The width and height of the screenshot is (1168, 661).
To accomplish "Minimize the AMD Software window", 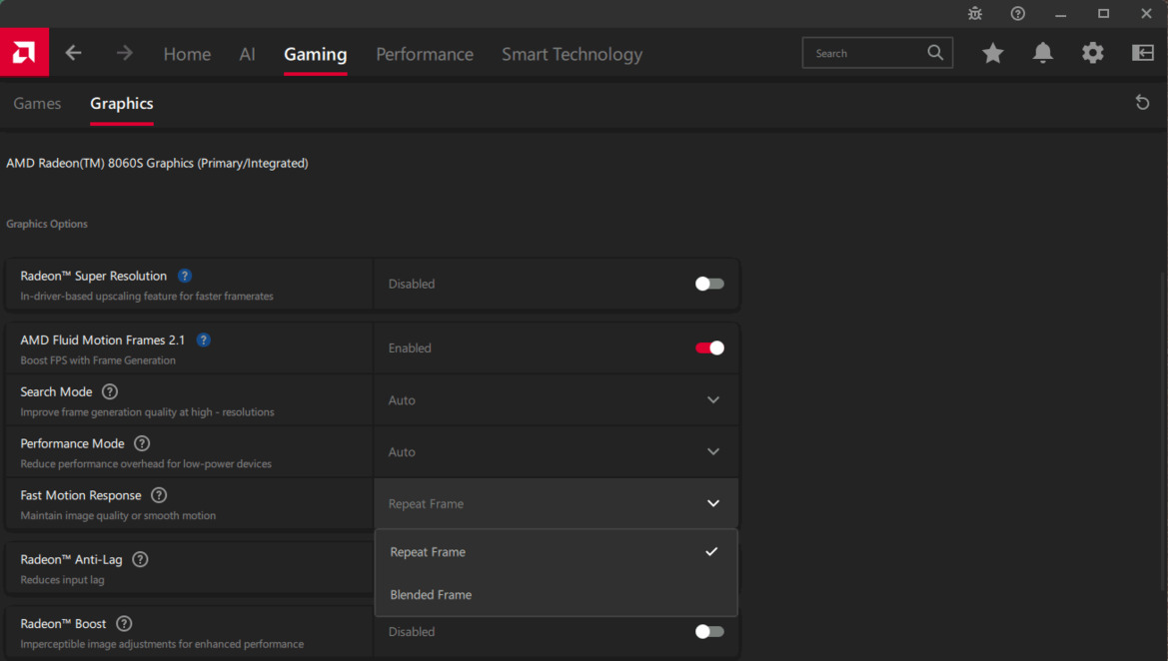I will click(x=1061, y=13).
